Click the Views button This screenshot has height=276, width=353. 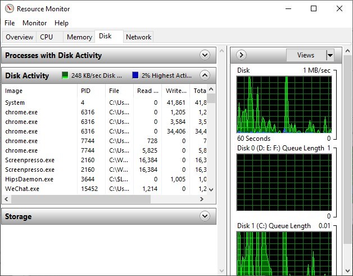306,55
